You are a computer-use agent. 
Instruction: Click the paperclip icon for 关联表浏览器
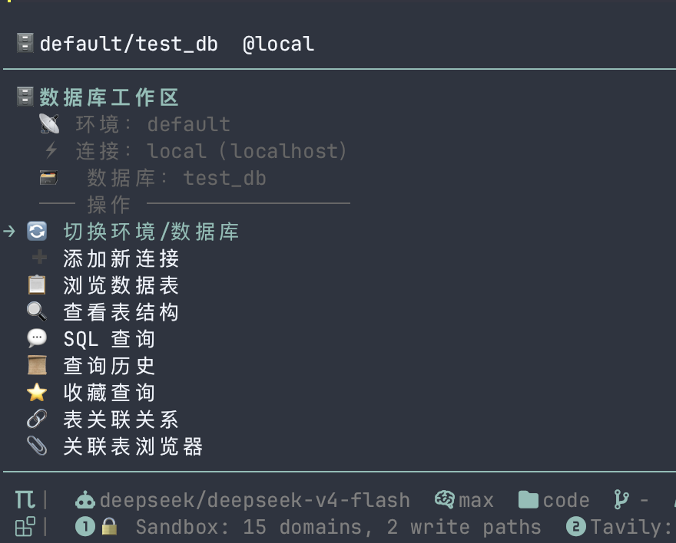37,446
